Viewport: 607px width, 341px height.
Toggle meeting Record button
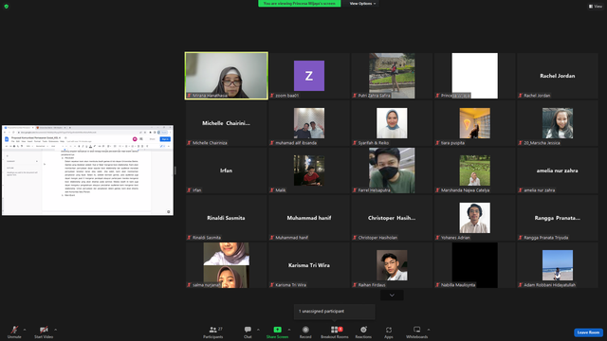[305, 332]
